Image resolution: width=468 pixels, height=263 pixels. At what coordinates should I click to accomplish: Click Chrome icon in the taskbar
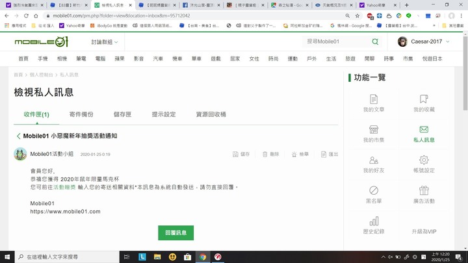tap(203, 257)
